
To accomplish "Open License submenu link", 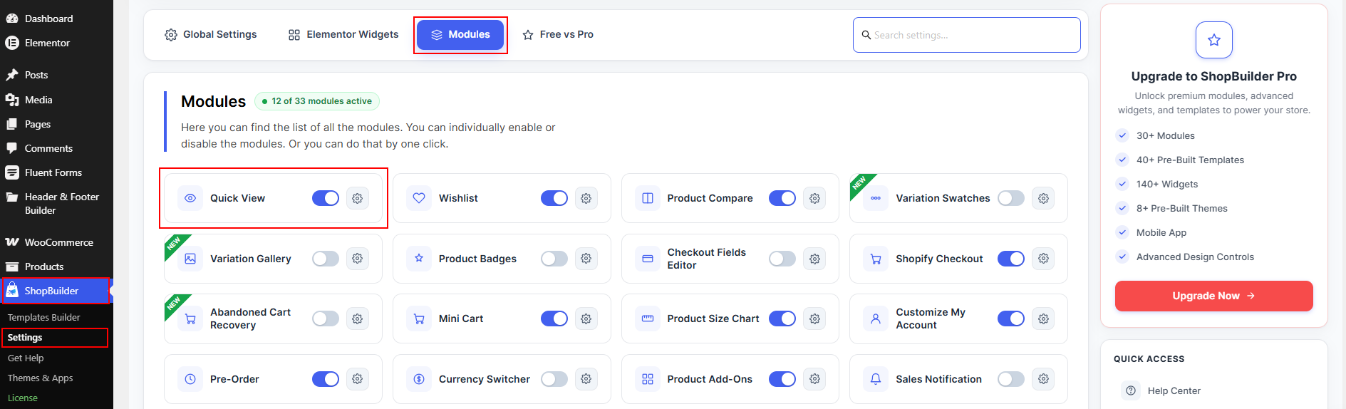I will pyautogui.click(x=22, y=398).
